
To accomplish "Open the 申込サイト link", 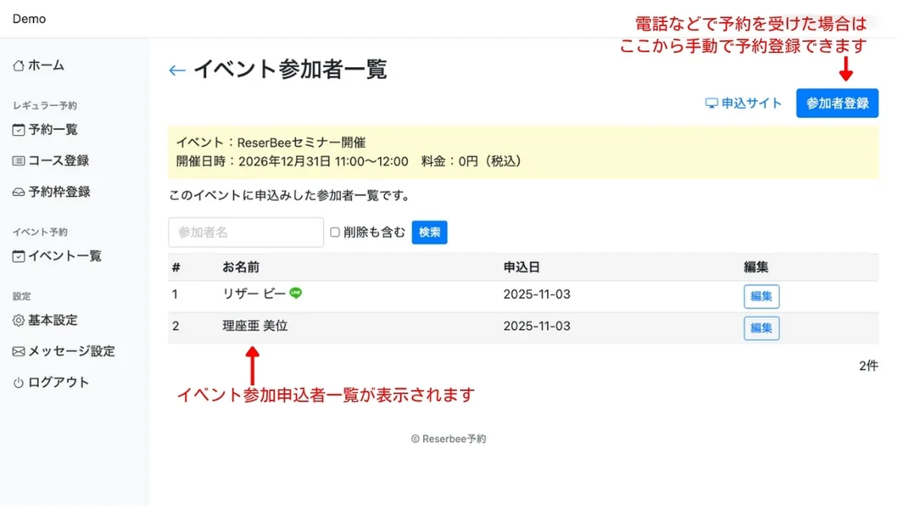I will click(744, 104).
